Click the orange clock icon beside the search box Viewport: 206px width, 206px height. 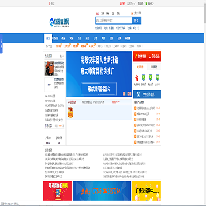[132, 13]
